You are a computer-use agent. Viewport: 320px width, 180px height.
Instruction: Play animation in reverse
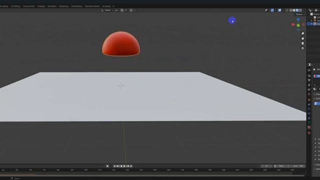click(121, 166)
